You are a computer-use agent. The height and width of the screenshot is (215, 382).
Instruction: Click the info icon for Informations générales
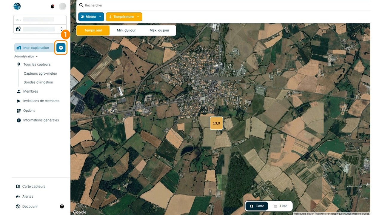(x=19, y=120)
